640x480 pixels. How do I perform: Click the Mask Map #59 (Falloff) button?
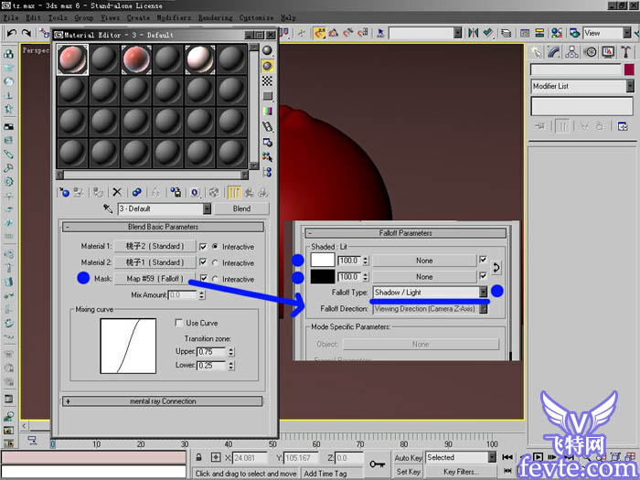[x=155, y=278]
